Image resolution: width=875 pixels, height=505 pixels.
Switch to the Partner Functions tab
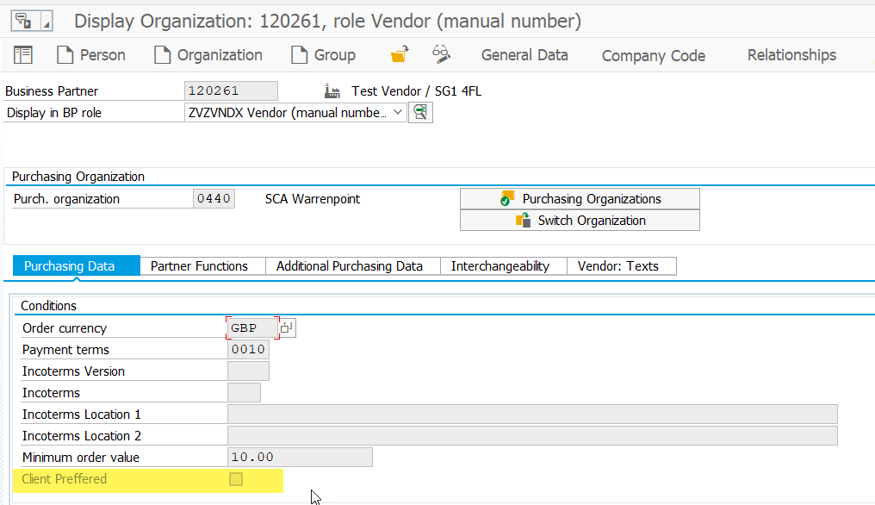[x=202, y=265]
